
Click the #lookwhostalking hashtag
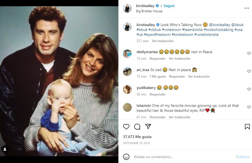(220, 30)
